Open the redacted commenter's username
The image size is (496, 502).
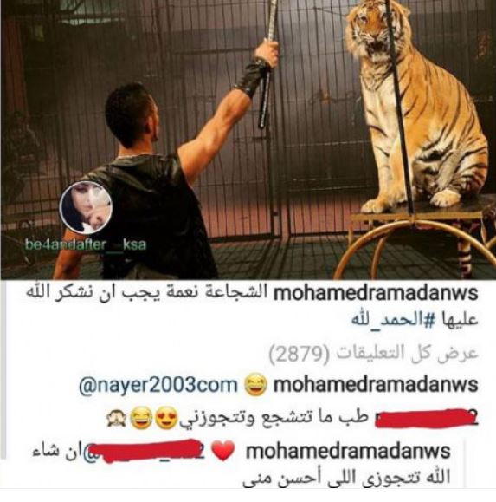(x=427, y=418)
